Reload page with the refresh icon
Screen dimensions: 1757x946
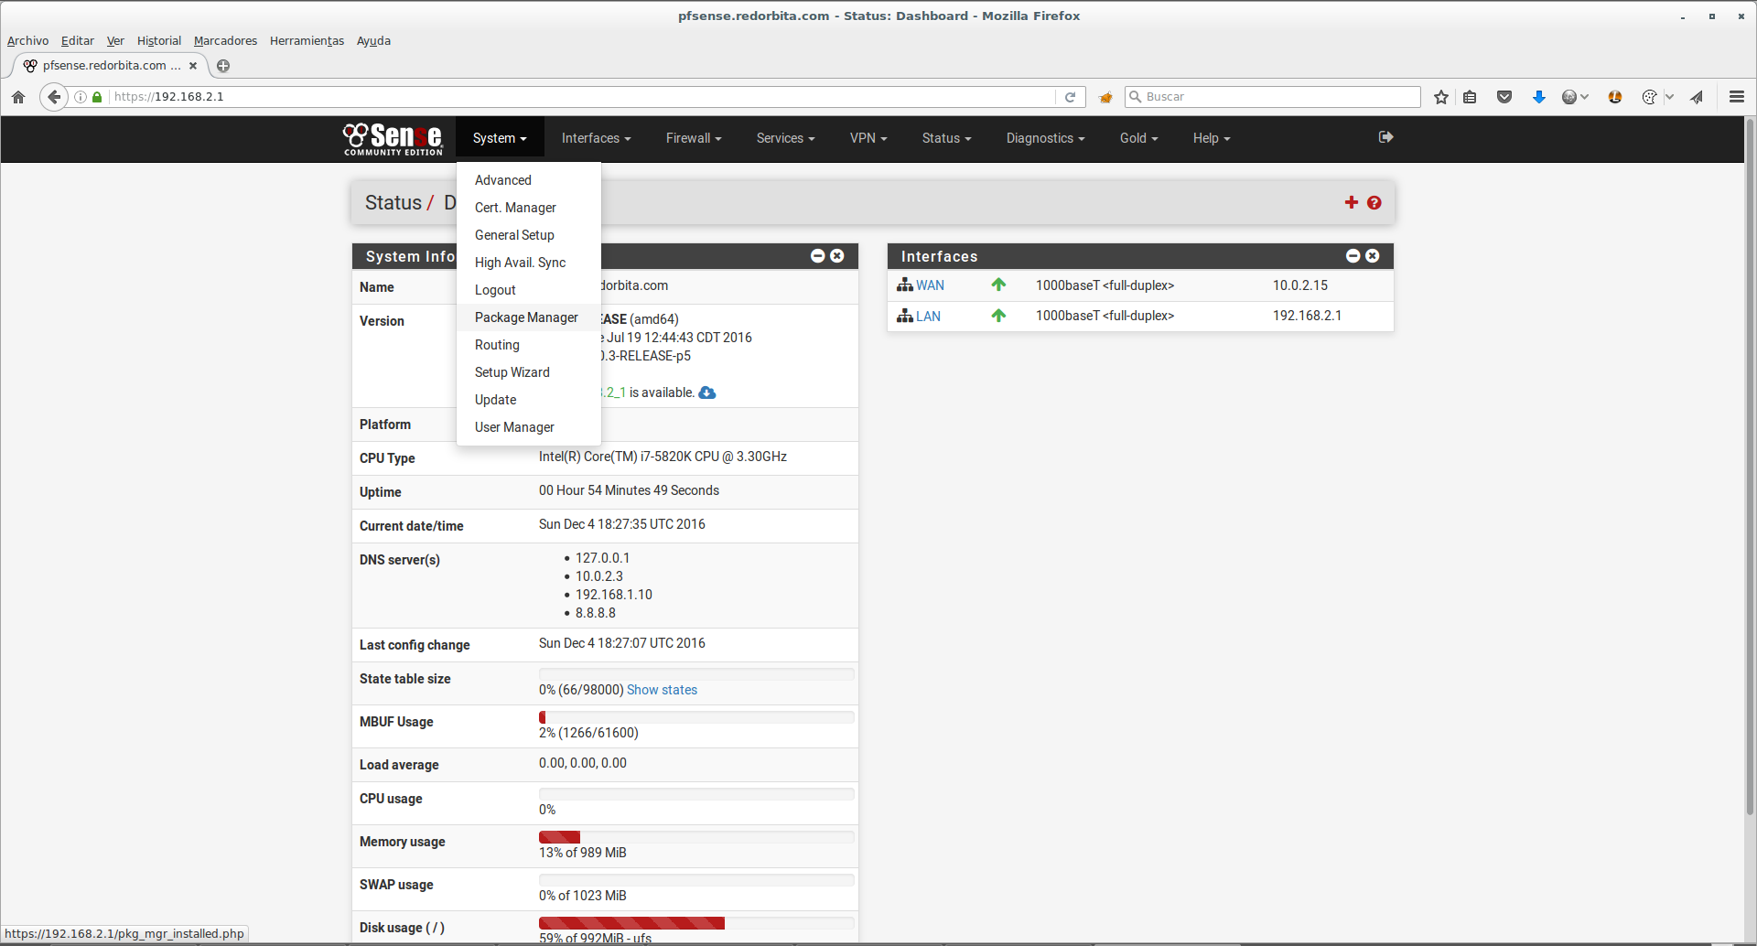[x=1070, y=97]
